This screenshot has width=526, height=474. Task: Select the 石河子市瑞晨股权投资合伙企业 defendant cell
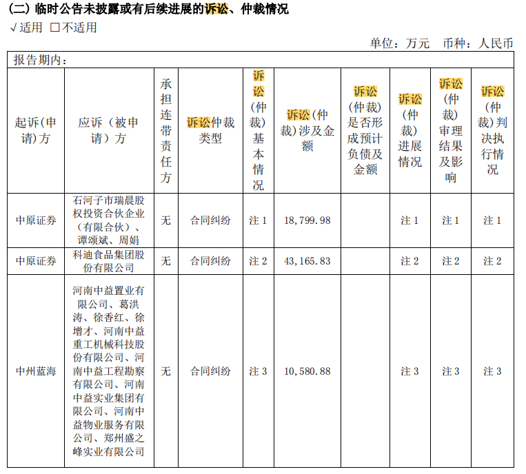click(109, 220)
